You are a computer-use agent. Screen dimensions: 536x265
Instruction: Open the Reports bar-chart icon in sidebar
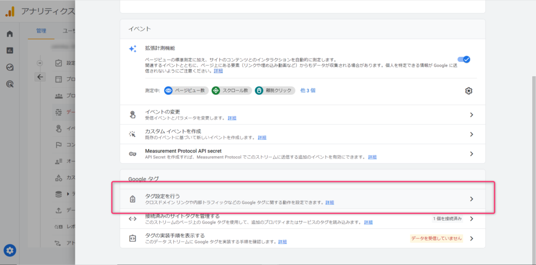(x=10, y=51)
